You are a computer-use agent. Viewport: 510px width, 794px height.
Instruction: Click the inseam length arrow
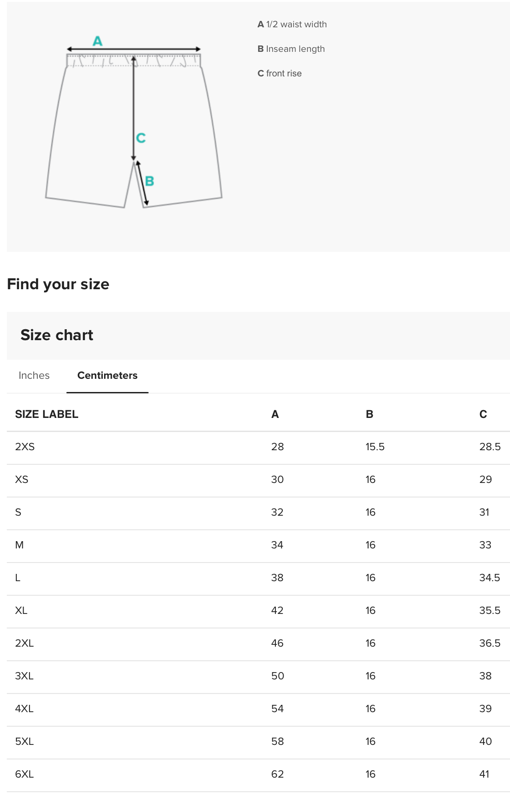pos(142,183)
